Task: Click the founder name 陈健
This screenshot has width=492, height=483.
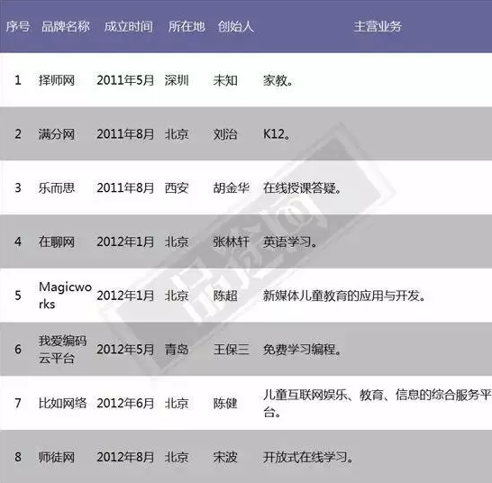Action: tap(225, 404)
